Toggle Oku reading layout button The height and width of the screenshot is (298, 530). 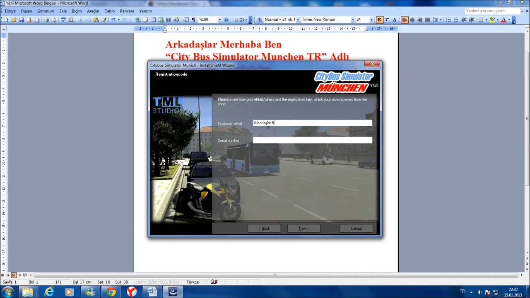240,19
